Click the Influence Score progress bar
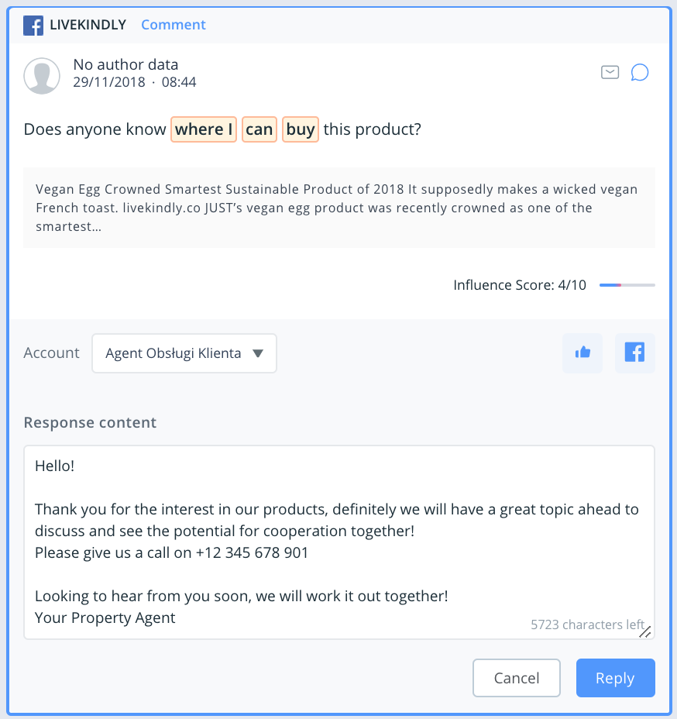Screen dimensions: 677x719 (627, 285)
